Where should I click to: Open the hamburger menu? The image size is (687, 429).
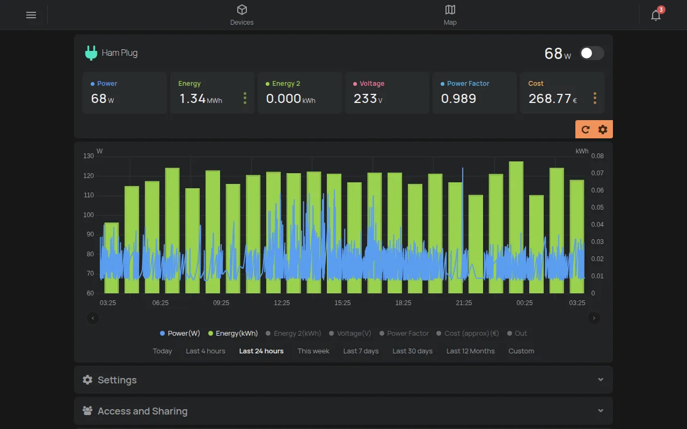tap(31, 15)
